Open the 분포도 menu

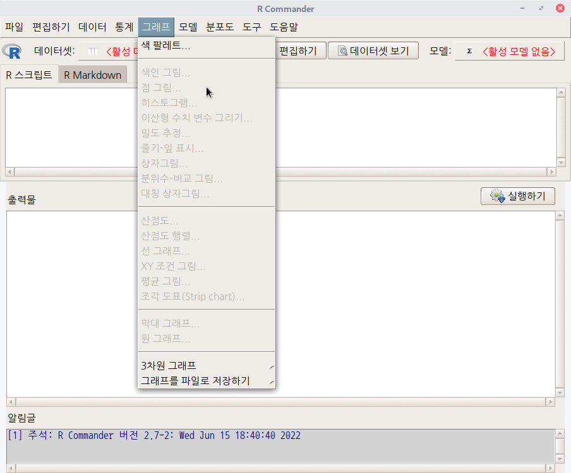pyautogui.click(x=220, y=27)
